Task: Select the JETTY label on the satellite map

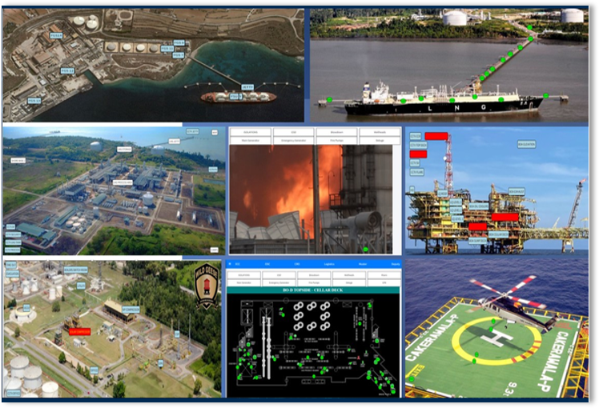Action: point(247,87)
